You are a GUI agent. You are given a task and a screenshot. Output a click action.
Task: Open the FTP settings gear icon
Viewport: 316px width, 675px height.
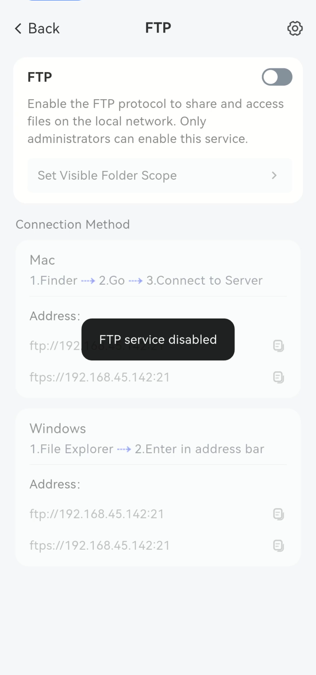pos(295,28)
